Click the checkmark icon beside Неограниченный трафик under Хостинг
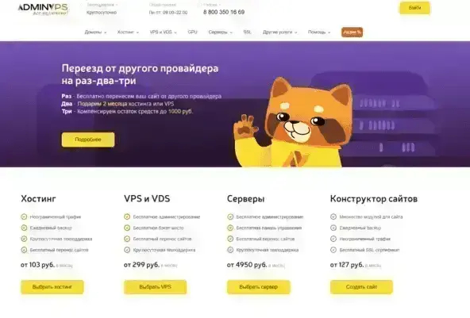Viewport: 470px width, 318px height. coord(24,216)
